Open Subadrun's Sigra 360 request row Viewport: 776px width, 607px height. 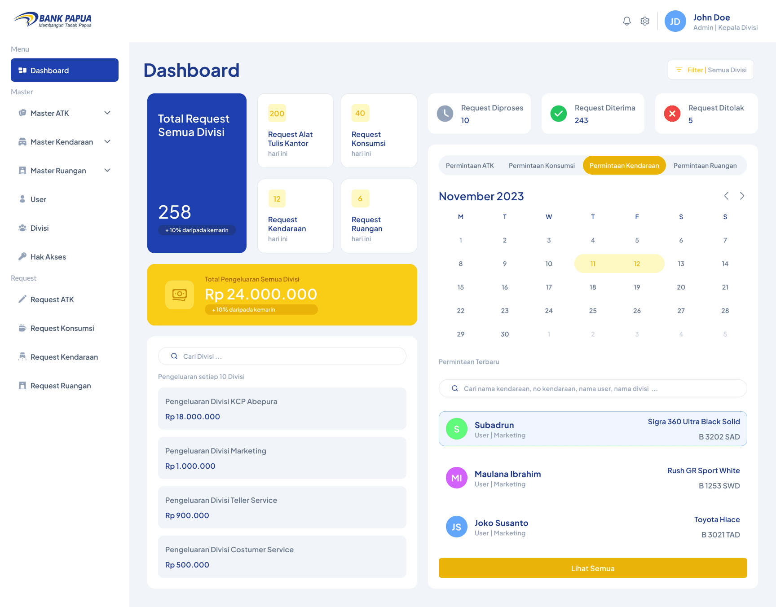pyautogui.click(x=593, y=429)
